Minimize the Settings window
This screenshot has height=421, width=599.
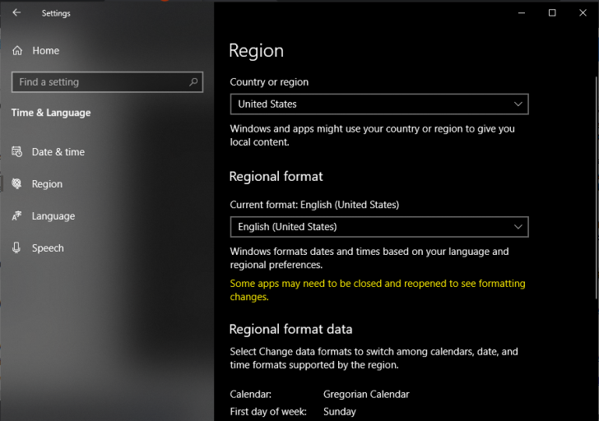(x=522, y=12)
